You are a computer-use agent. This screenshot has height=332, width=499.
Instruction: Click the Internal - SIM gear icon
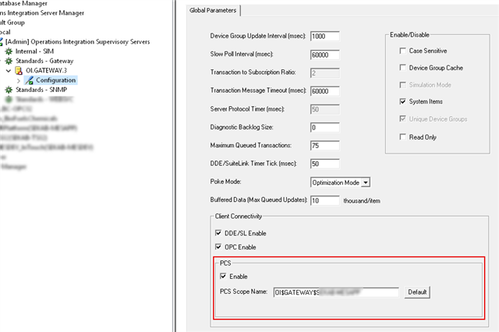tap(9, 51)
